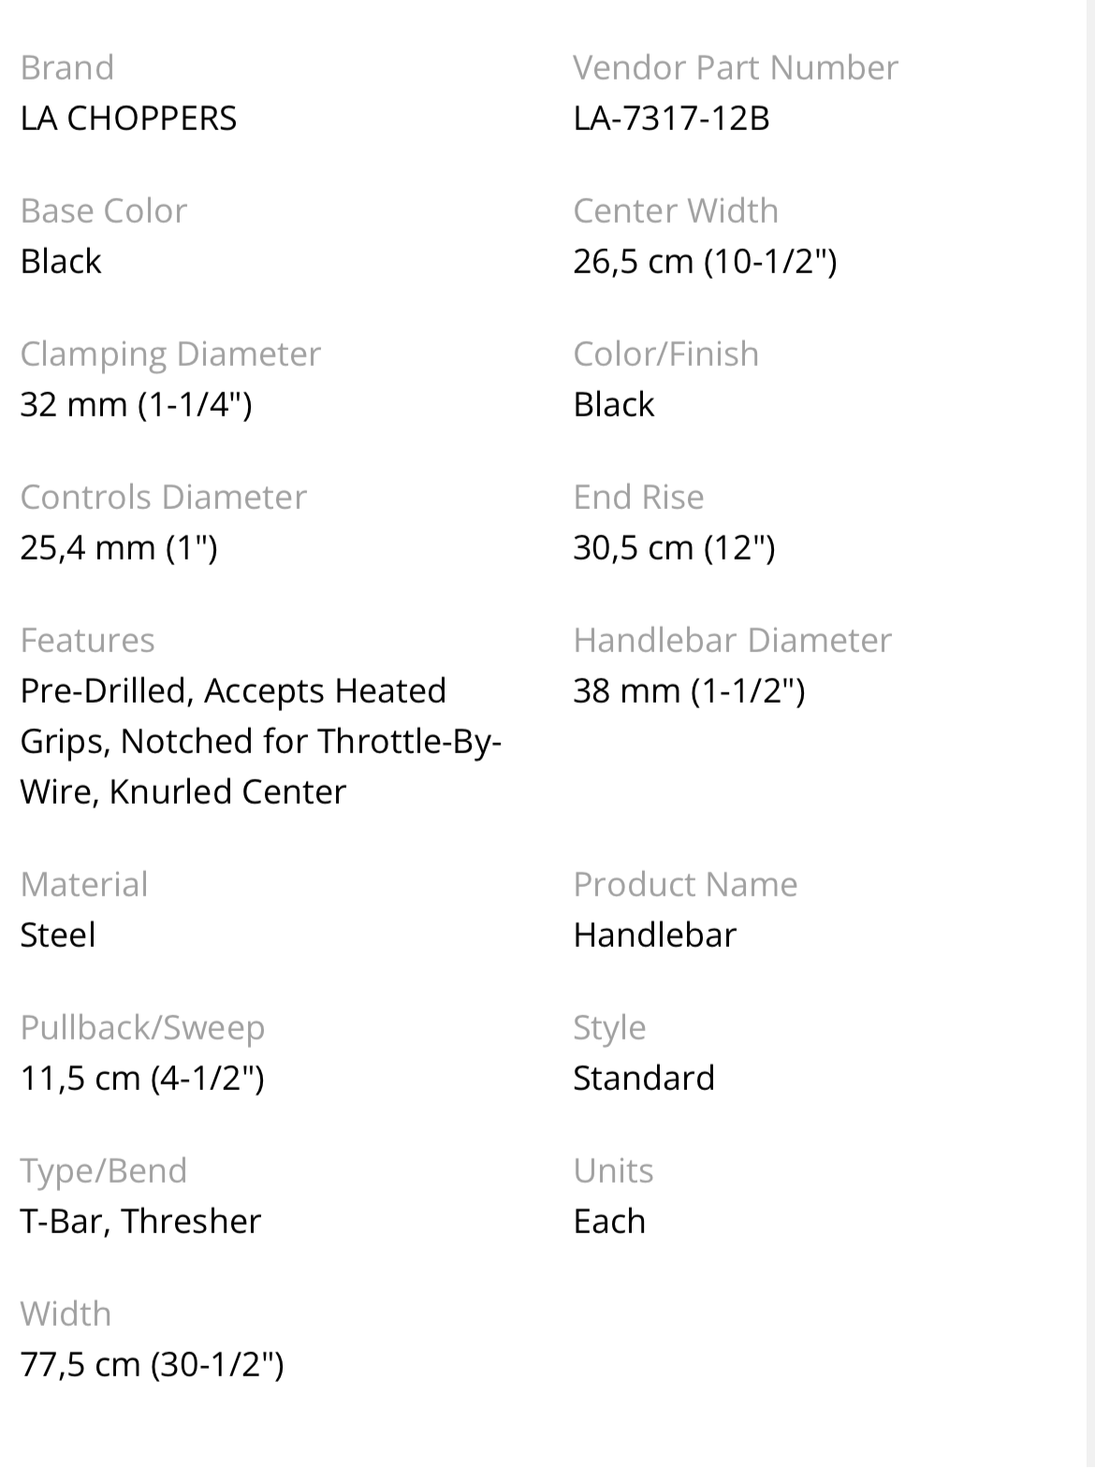Click the Vendor Part Number label
Screen dimensions: 1095x1468
pos(735,67)
